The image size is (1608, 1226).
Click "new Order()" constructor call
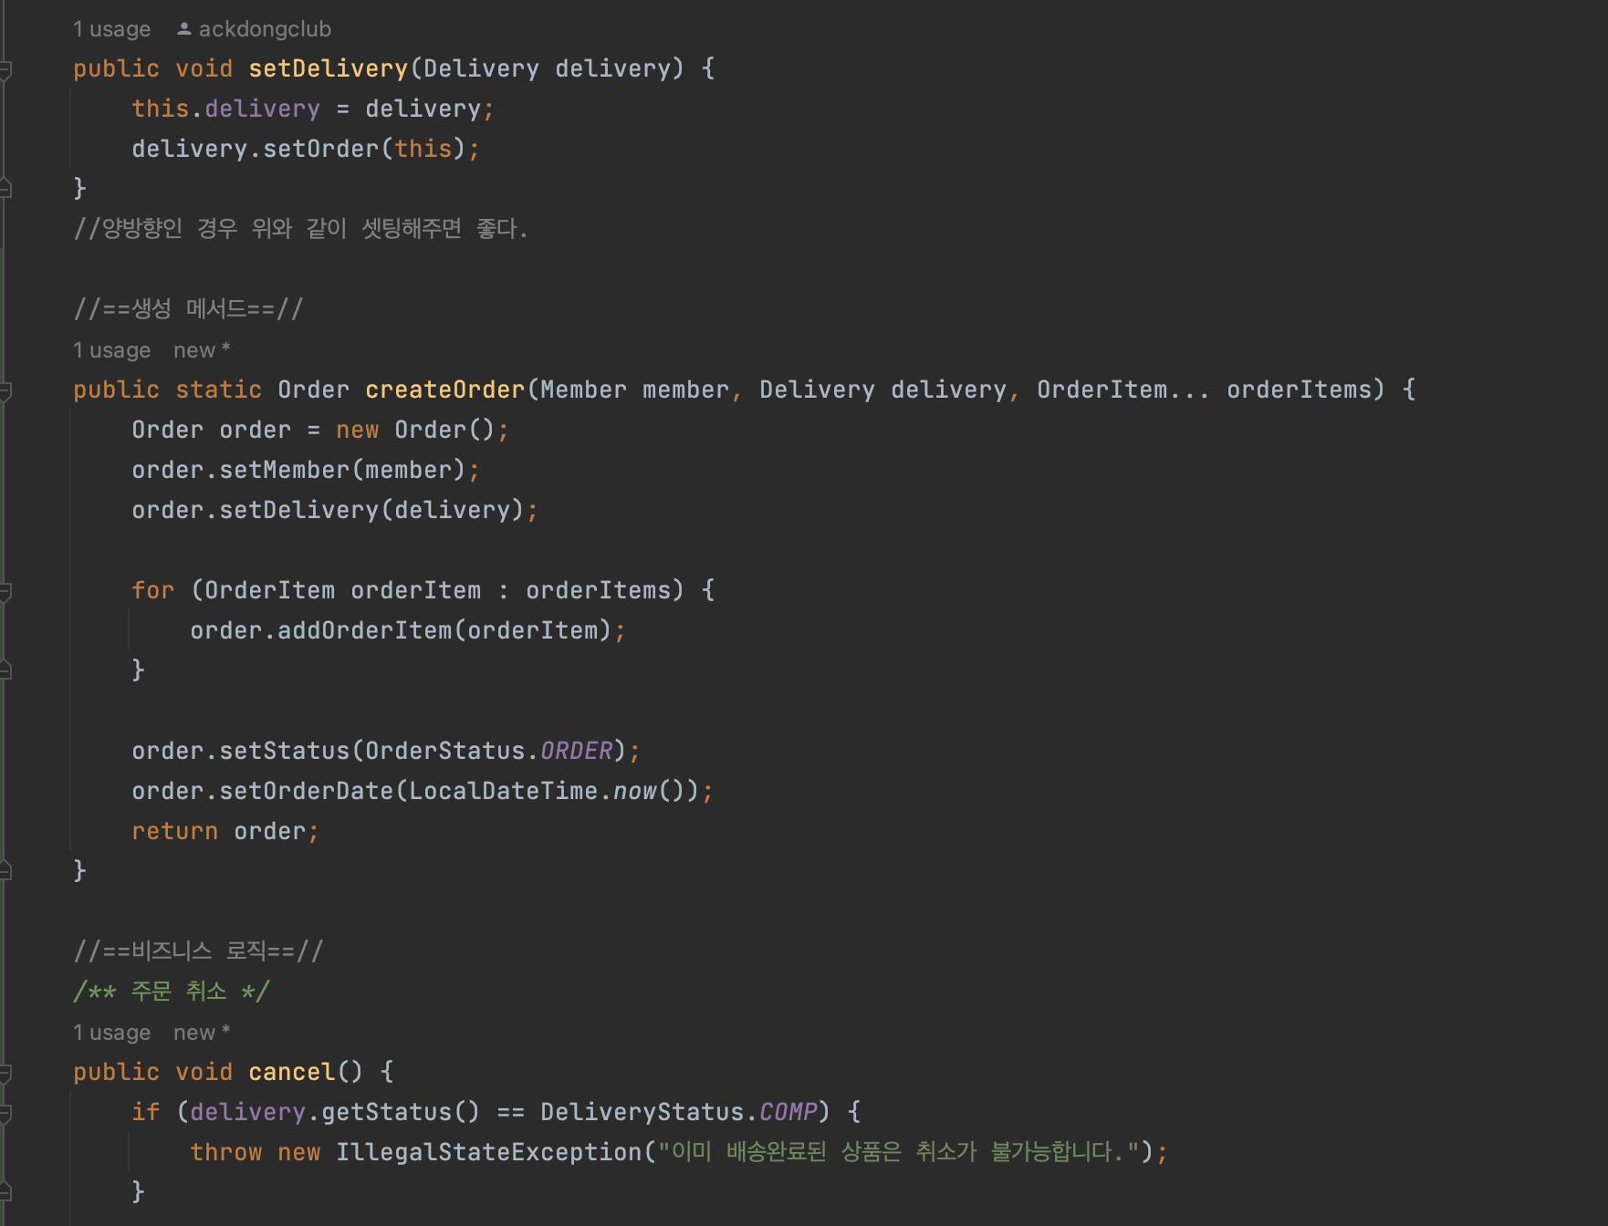(x=415, y=430)
